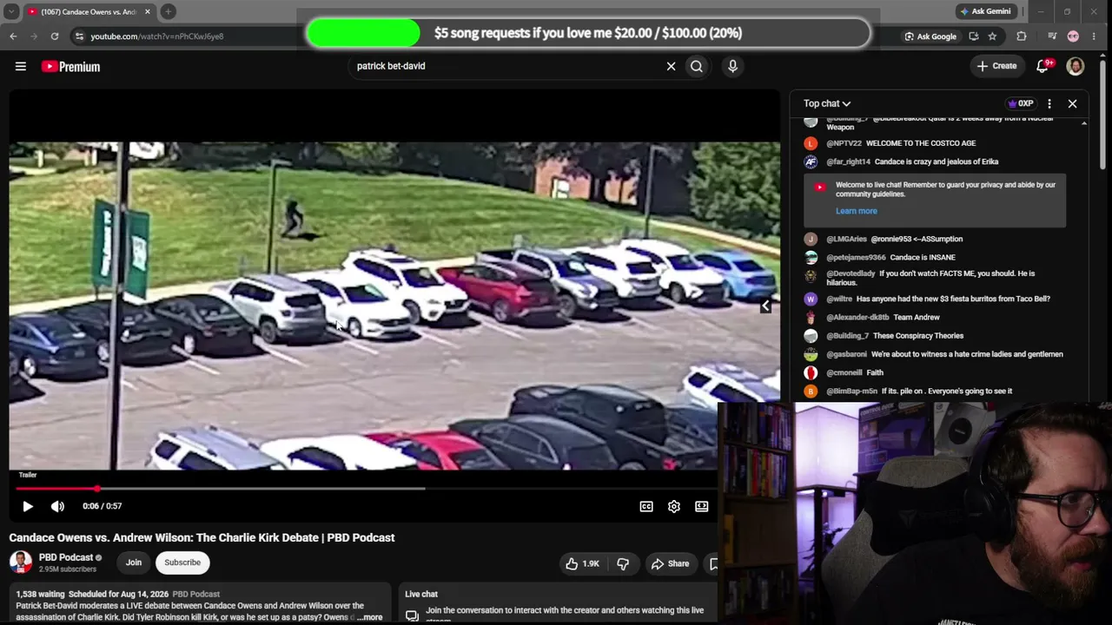Open the player settings gear
The image size is (1112, 625).
click(674, 506)
